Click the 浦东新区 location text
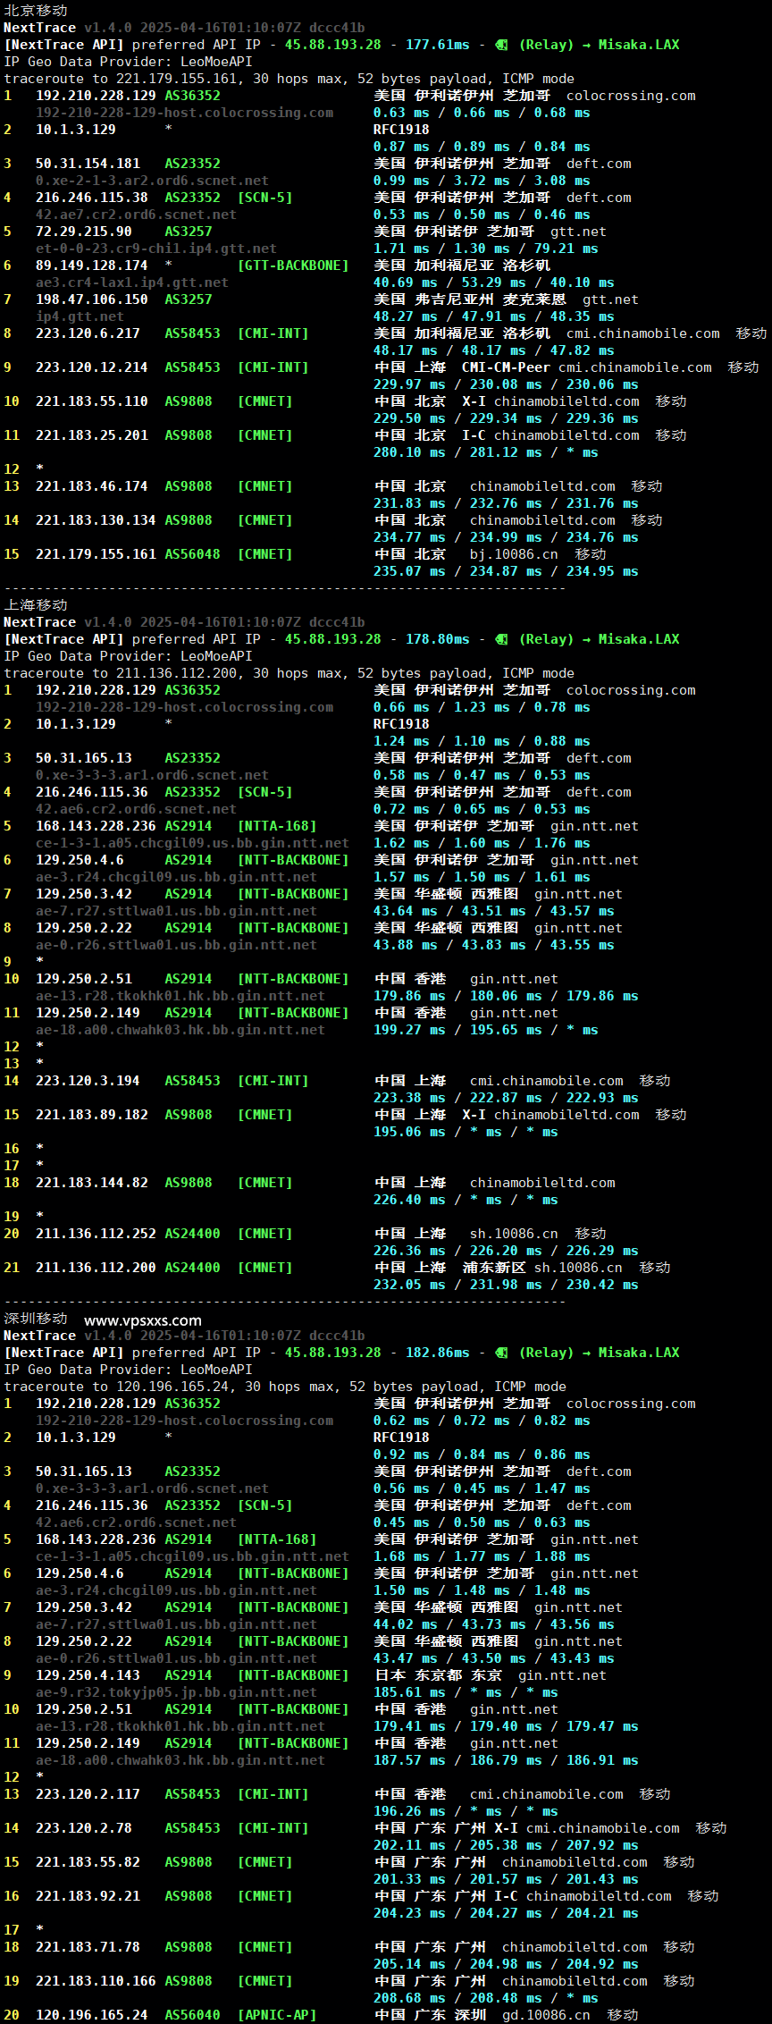 click(x=494, y=1268)
